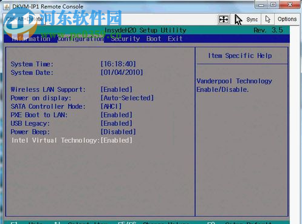Click the InsydeH20 Setup Utility title
The width and height of the screenshot is (302, 224).
tap(145, 30)
